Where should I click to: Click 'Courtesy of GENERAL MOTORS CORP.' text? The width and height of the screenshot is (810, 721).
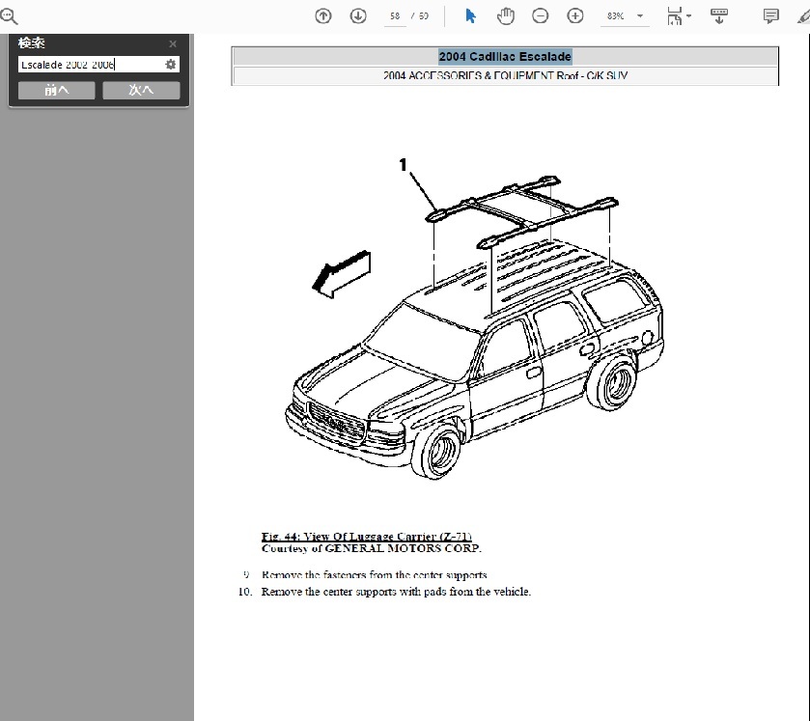click(x=372, y=548)
